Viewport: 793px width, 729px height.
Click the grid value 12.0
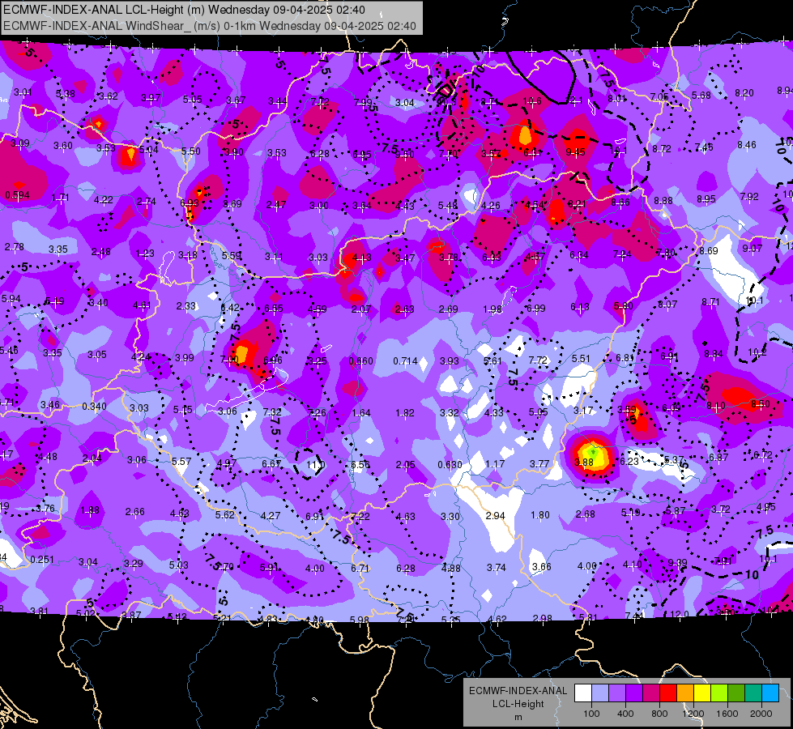point(680,614)
